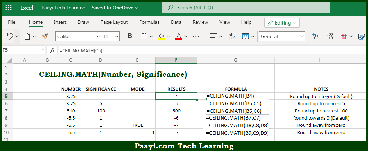368x151 pixels.
Task: Click the Increase Decimal icon
Action: pyautogui.click(x=315, y=36)
